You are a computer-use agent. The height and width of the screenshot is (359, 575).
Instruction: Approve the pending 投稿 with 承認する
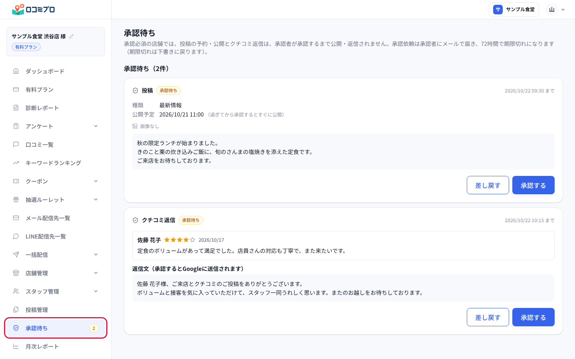(533, 185)
